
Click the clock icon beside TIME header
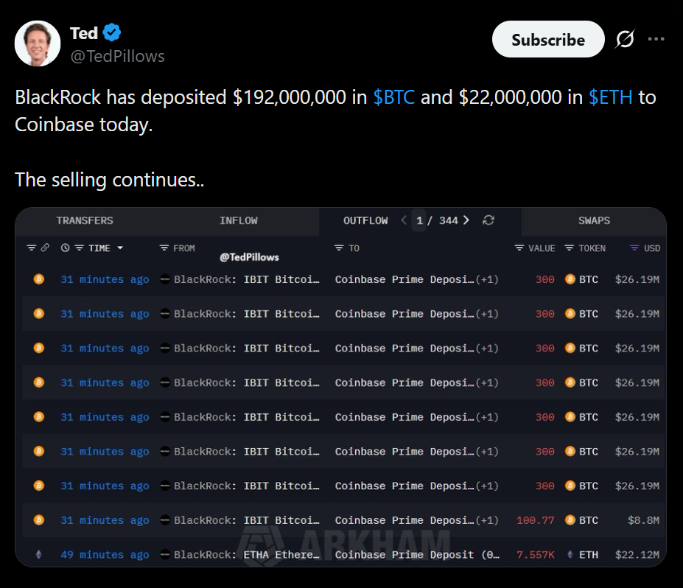pyautogui.click(x=65, y=248)
